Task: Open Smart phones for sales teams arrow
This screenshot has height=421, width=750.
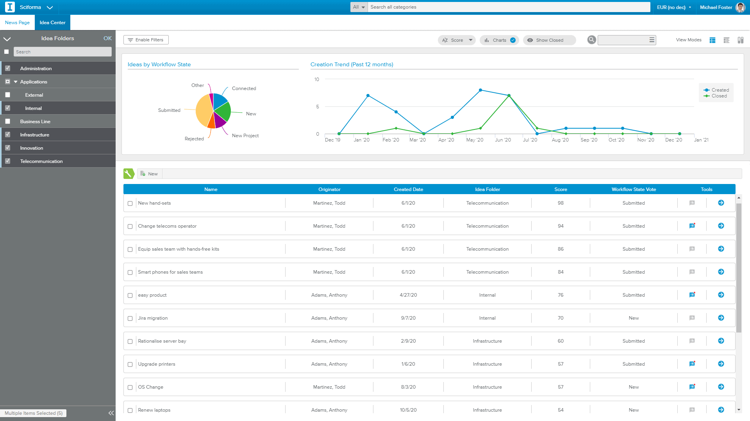Action: [x=721, y=272]
